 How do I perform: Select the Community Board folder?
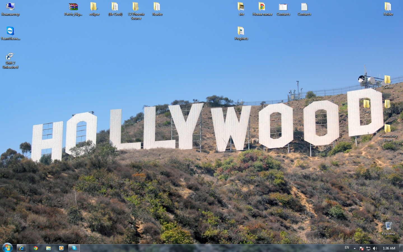point(388,133)
